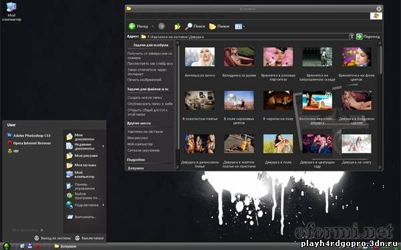Select the Девушка на снегу thumbnail
401x250 pixels.
pos(356,144)
